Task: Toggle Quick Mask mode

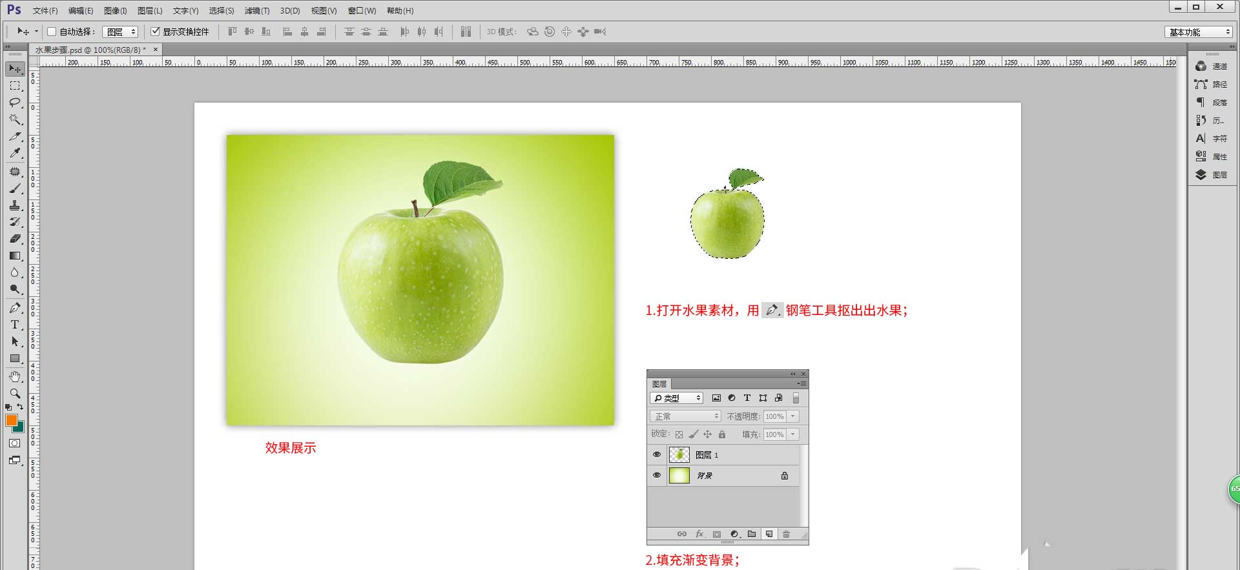Action: pos(15,443)
